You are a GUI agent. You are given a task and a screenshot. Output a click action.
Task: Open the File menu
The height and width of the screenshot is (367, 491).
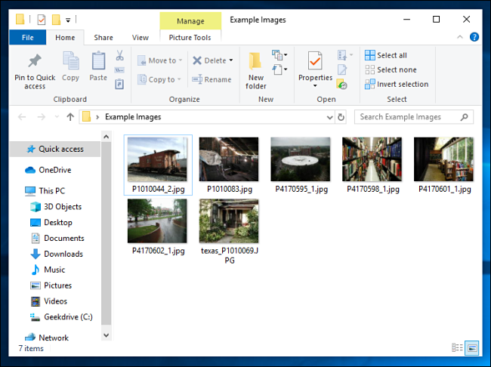coord(27,37)
